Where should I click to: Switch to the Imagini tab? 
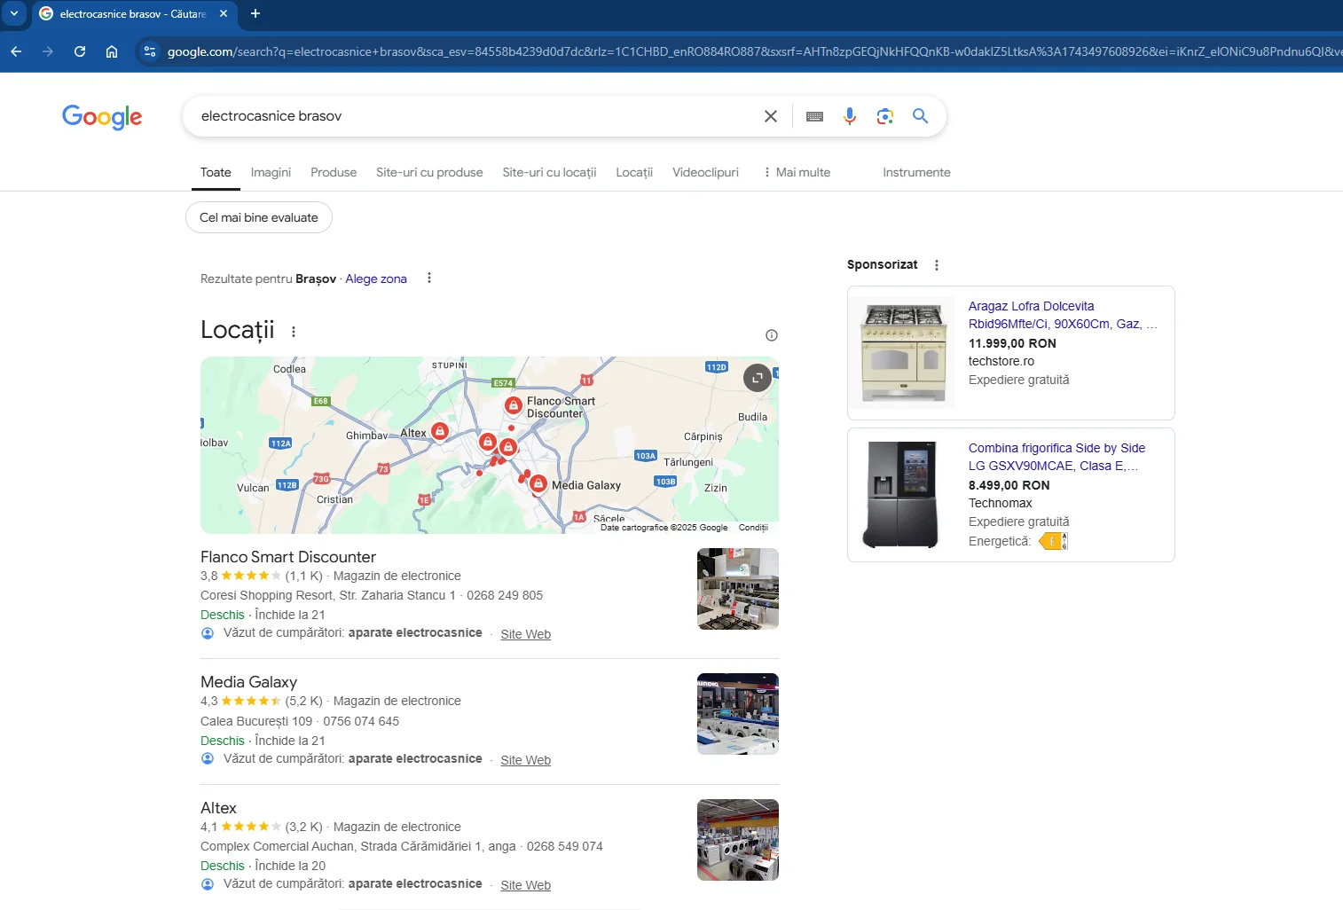pyautogui.click(x=271, y=172)
